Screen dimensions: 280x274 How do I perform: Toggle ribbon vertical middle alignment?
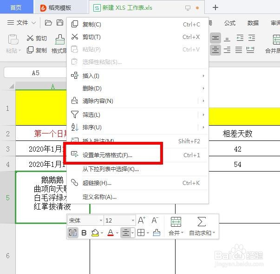coord(215,38)
